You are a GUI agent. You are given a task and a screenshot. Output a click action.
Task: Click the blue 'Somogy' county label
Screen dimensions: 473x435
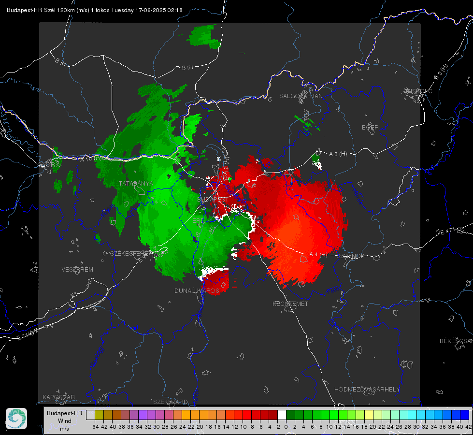click(x=97, y=357)
